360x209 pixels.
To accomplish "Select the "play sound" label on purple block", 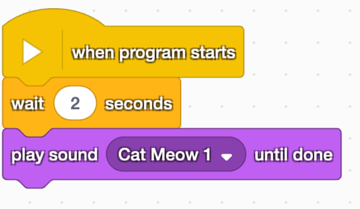I will 55,155.
